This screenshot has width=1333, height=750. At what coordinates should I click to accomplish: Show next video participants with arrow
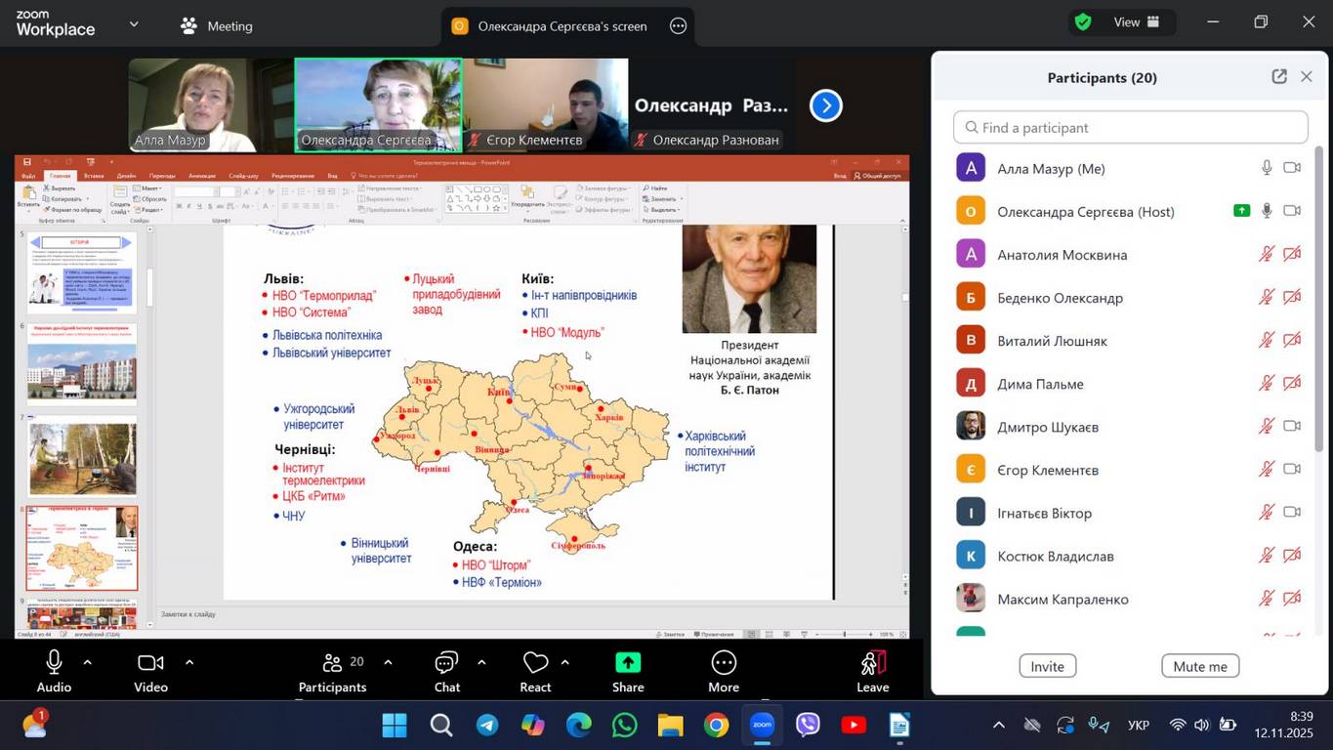coord(826,105)
